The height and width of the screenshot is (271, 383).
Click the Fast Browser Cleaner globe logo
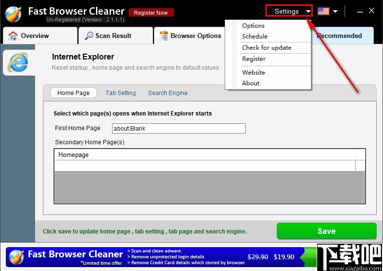13,15
